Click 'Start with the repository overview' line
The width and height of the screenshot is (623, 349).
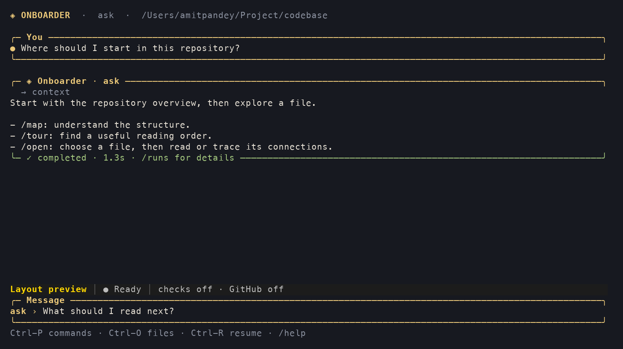tap(163, 103)
